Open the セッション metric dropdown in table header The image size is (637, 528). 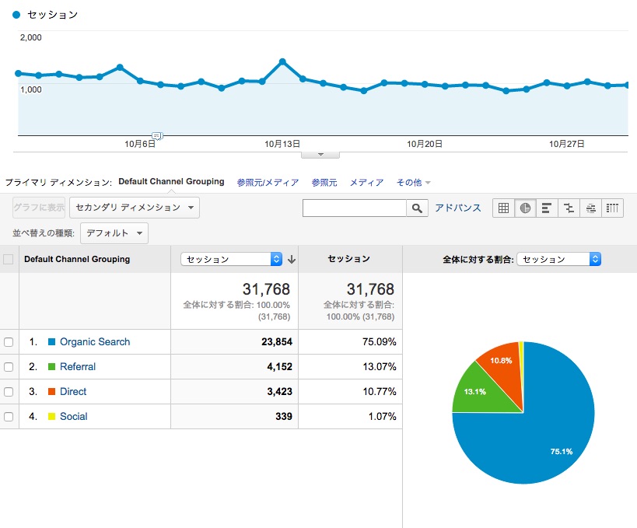pyautogui.click(x=232, y=259)
